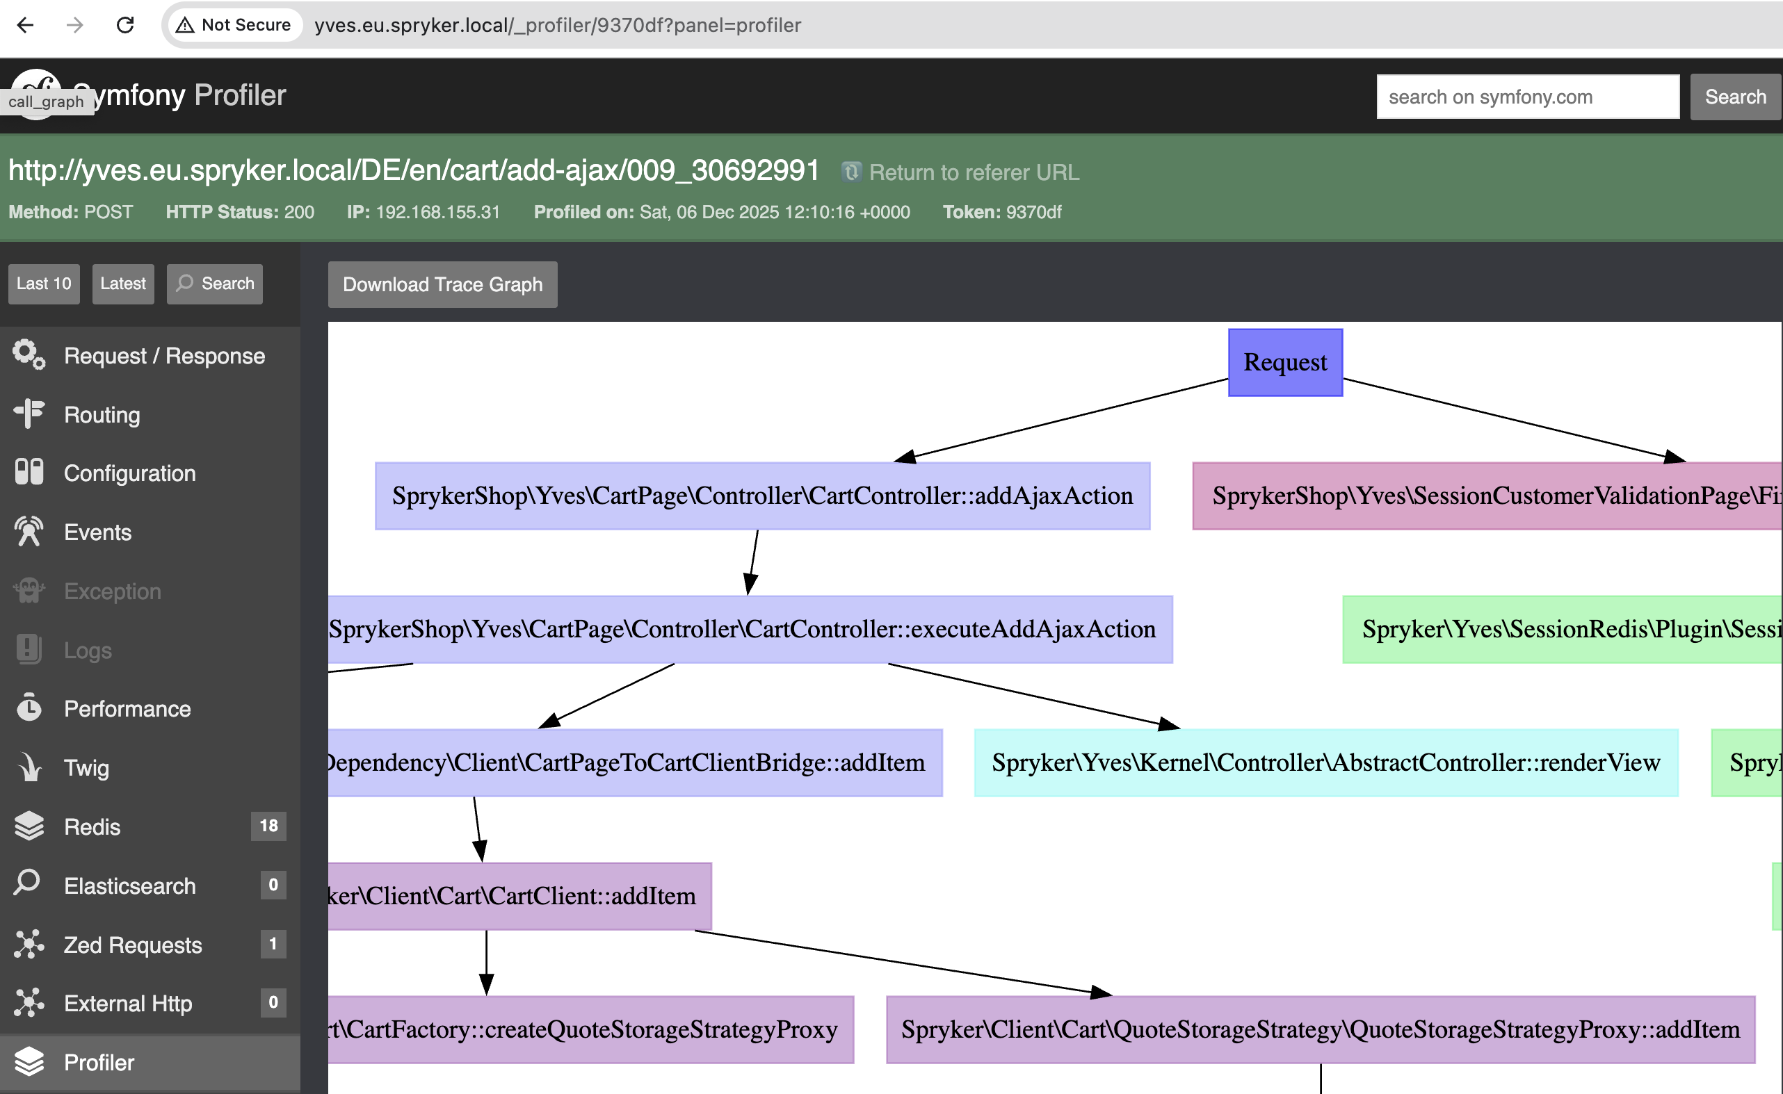1783x1094 pixels.
Task: Open the Logs panel entry
Action: click(x=88, y=650)
